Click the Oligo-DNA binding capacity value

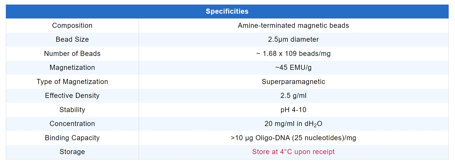[293, 138]
